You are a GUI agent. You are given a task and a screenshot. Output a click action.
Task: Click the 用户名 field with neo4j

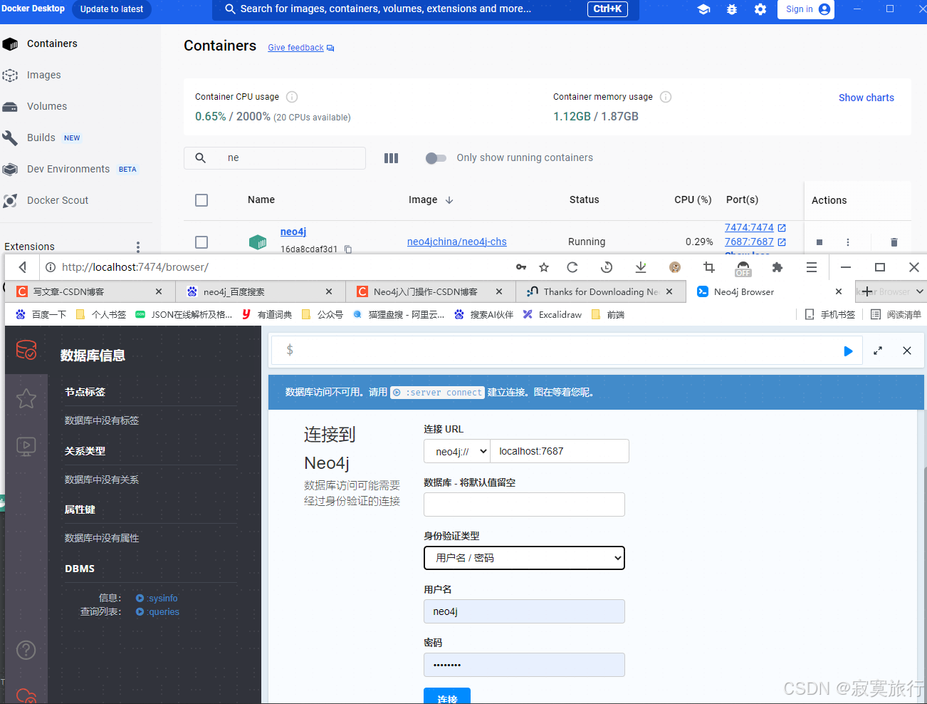click(x=524, y=611)
